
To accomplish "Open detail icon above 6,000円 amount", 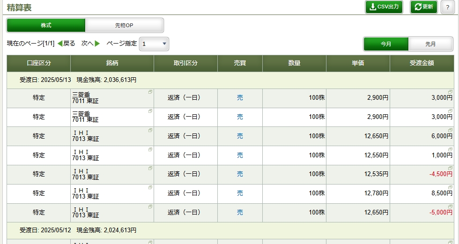I will pos(450,130).
